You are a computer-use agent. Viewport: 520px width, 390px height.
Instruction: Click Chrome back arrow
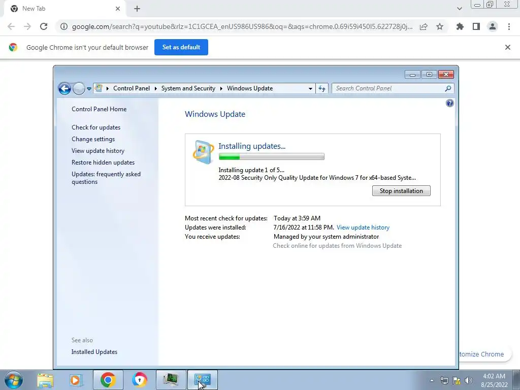pyautogui.click(x=11, y=26)
